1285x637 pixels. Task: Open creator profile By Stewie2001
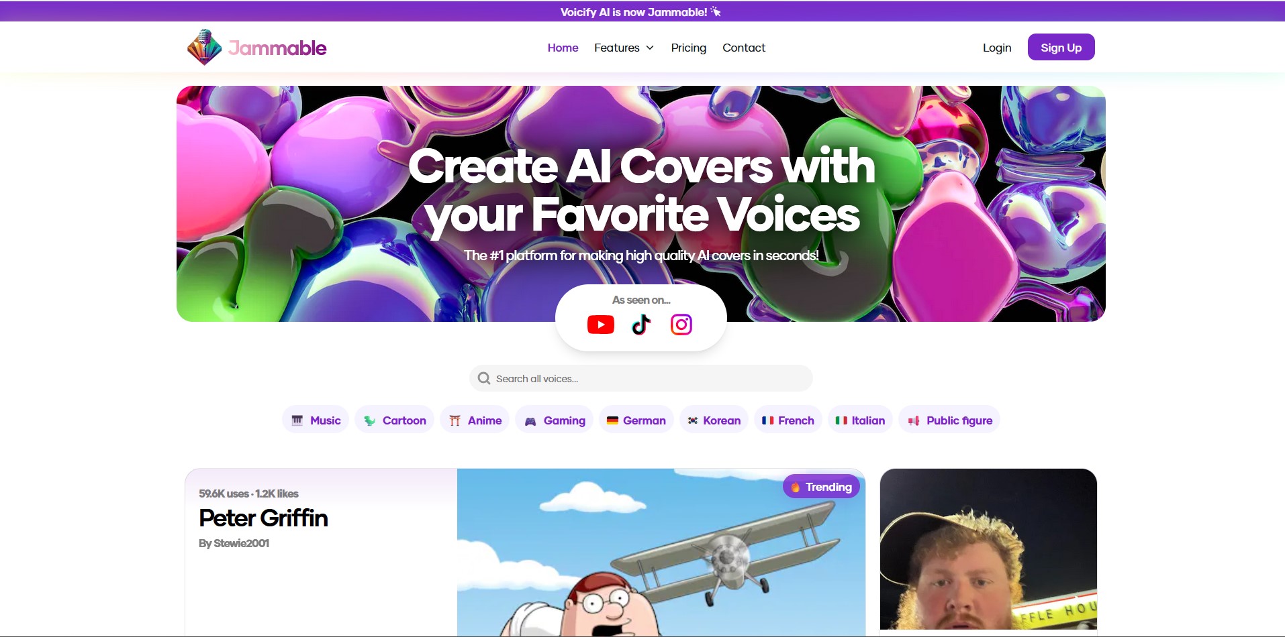tap(234, 543)
